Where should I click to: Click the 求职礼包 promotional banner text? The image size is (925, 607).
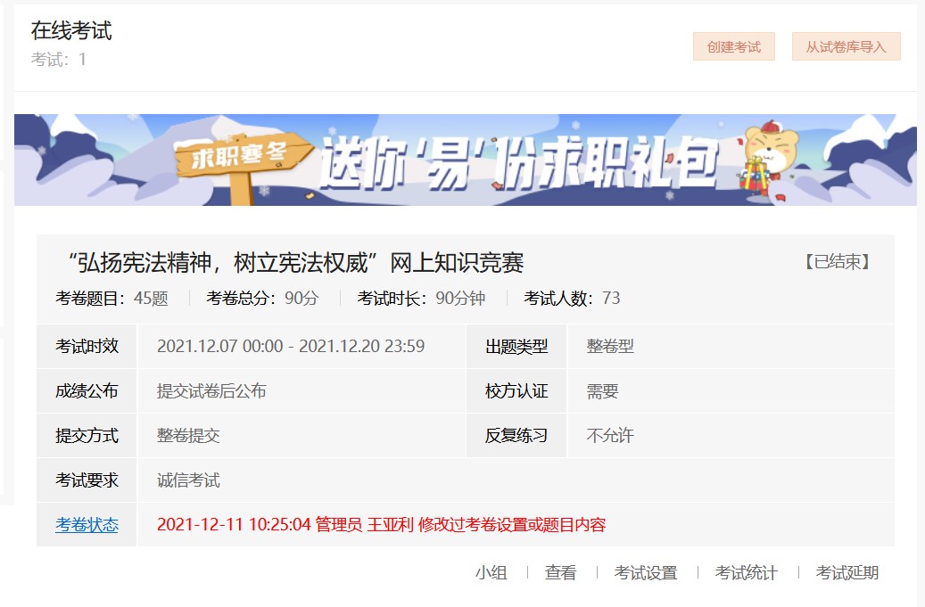coord(519,162)
